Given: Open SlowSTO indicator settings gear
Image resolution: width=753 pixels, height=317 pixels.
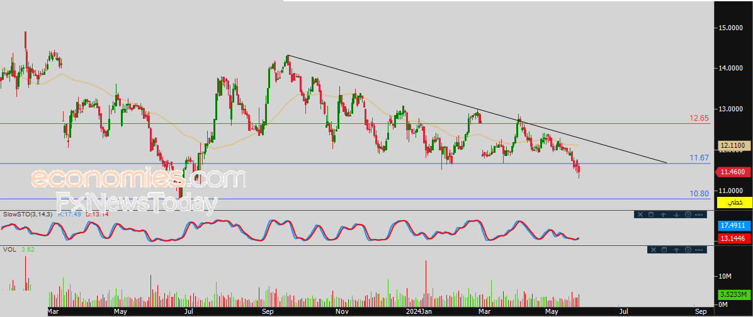Looking at the screenshot, I should 688,214.
